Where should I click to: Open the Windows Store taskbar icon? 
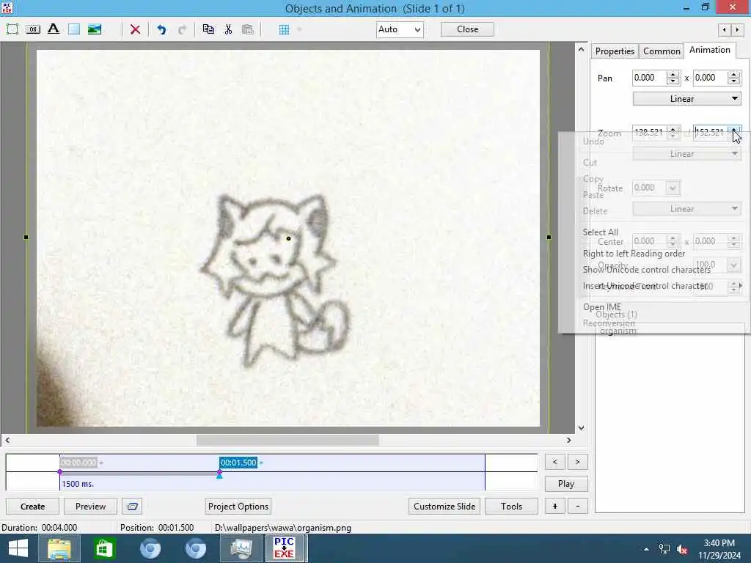coord(104,548)
